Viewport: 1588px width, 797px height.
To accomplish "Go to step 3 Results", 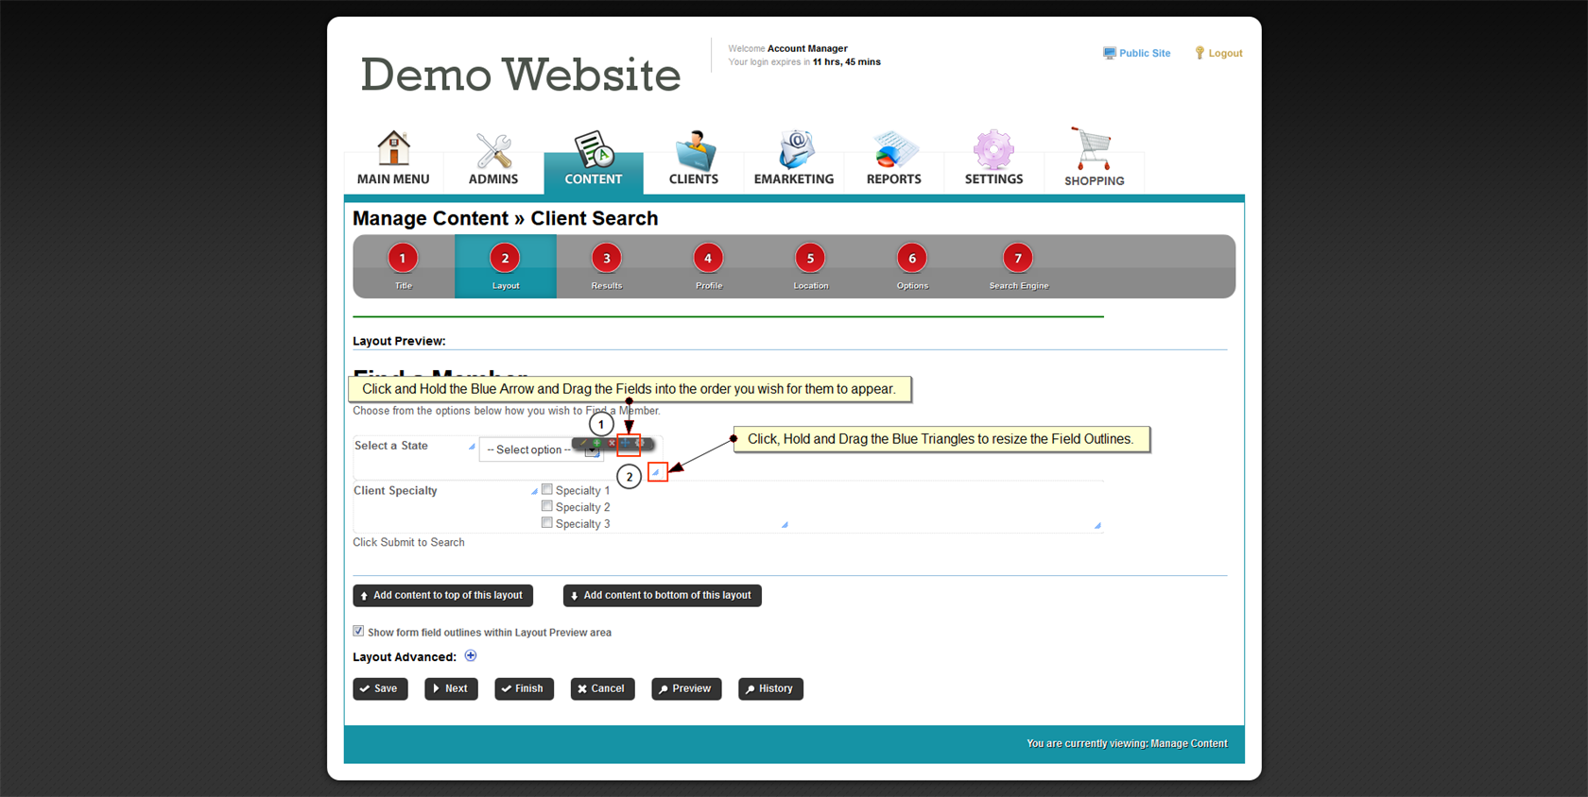I will [607, 259].
